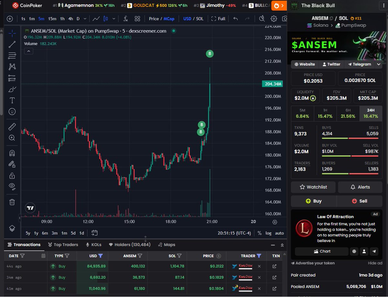Open the ANSEM Telegram link
Viewport: 388px width, 297px height.
[359, 64]
